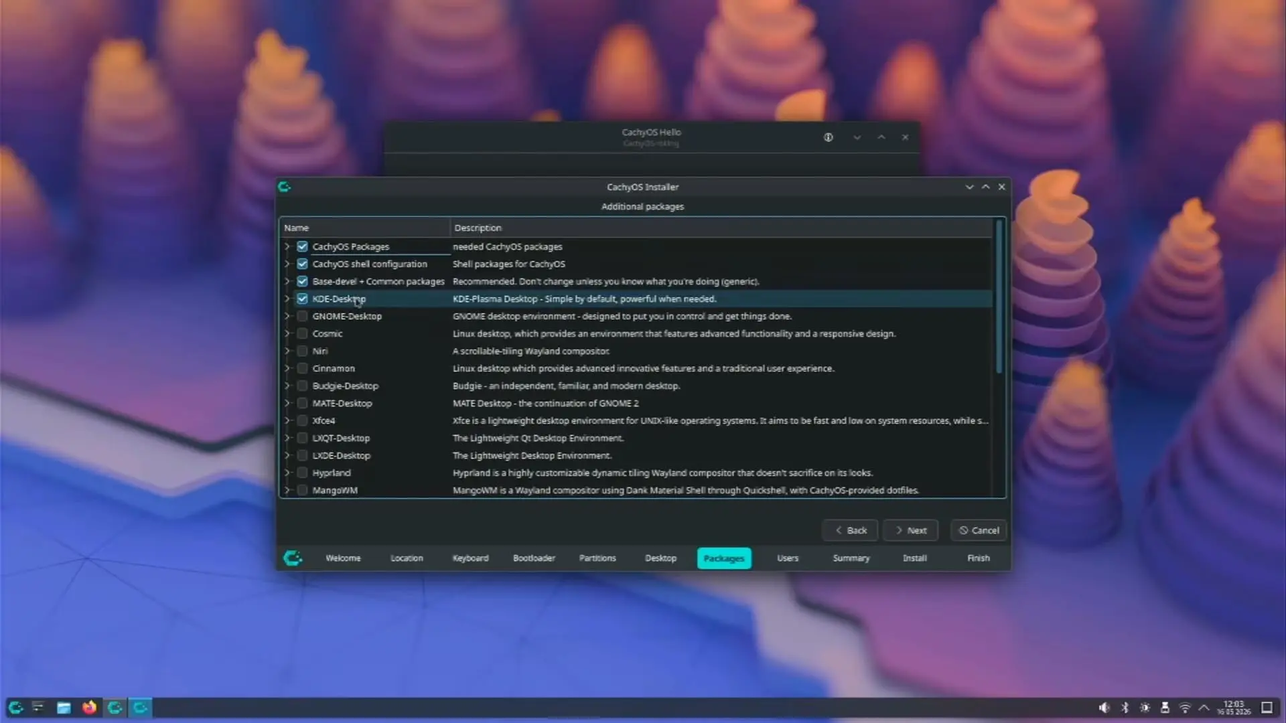The width and height of the screenshot is (1286, 723).
Task: Go to the Bootloader installer step
Action: tap(534, 558)
